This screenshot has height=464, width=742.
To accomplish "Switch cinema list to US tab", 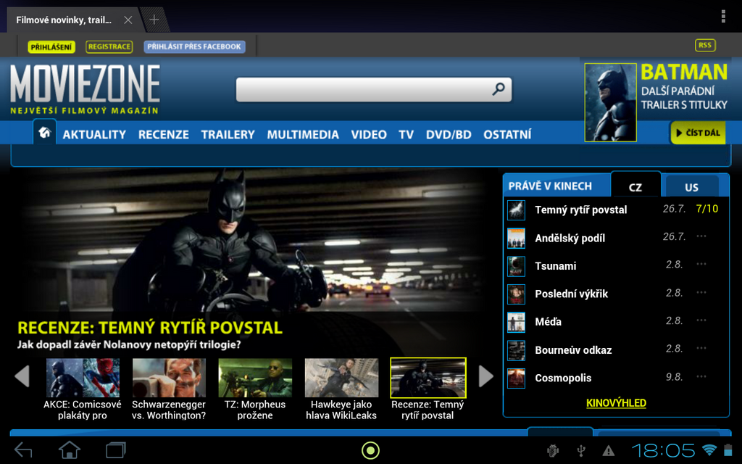I will pos(691,187).
